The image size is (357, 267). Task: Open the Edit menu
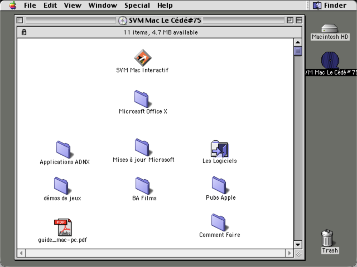[50, 5]
